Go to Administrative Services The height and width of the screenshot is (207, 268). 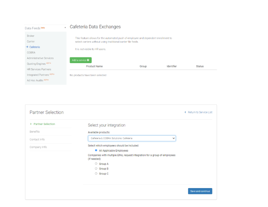click(x=40, y=58)
